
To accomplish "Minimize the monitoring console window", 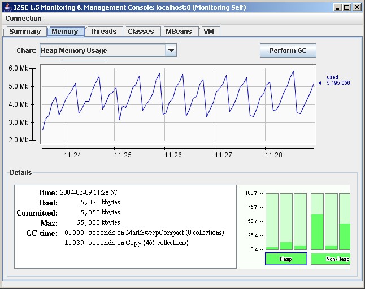I will pos(337,7).
